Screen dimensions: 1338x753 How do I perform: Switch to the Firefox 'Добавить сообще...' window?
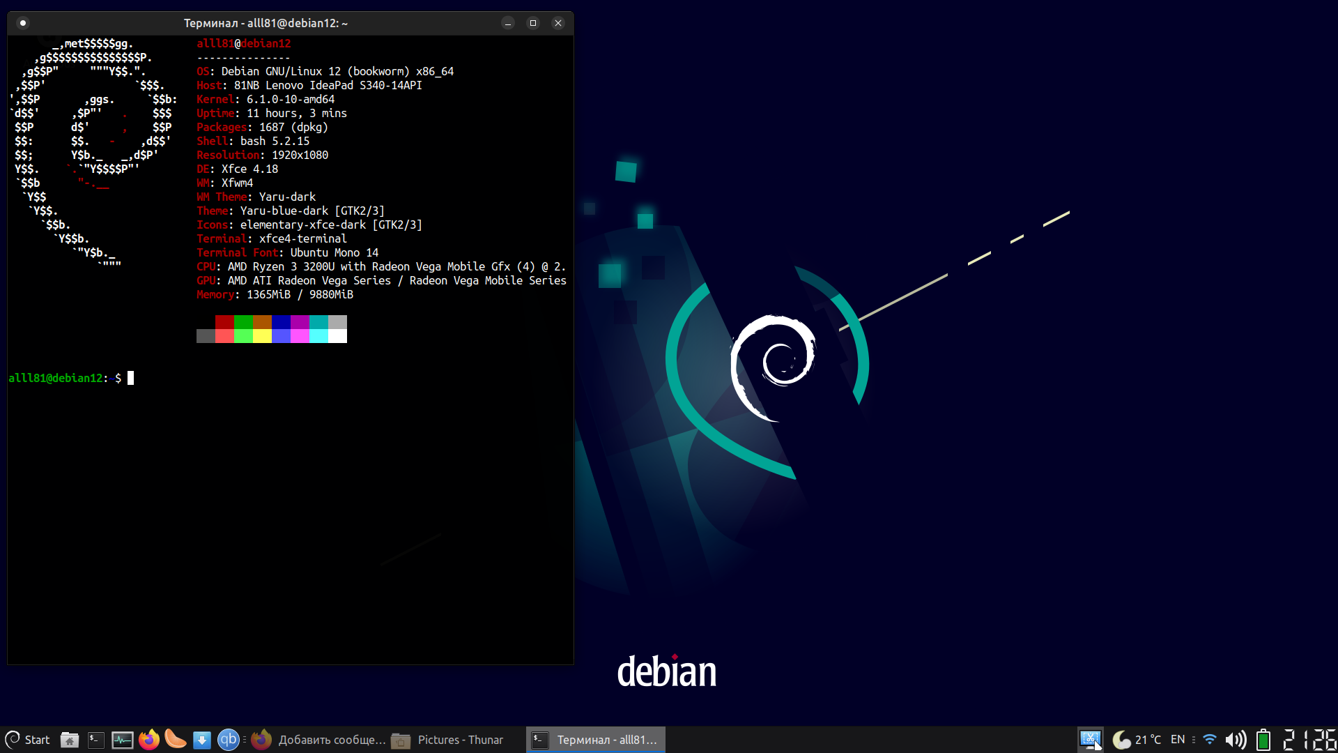pos(318,740)
